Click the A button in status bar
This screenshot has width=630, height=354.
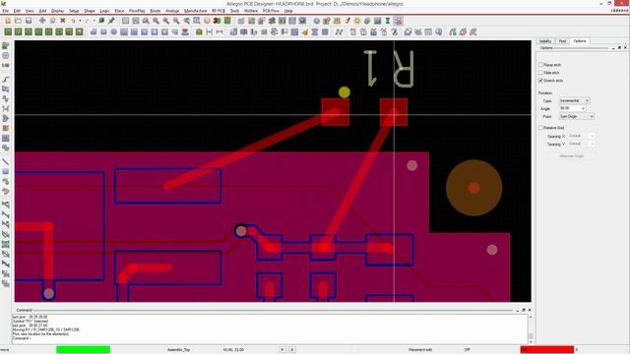pyautogui.click(x=292, y=350)
